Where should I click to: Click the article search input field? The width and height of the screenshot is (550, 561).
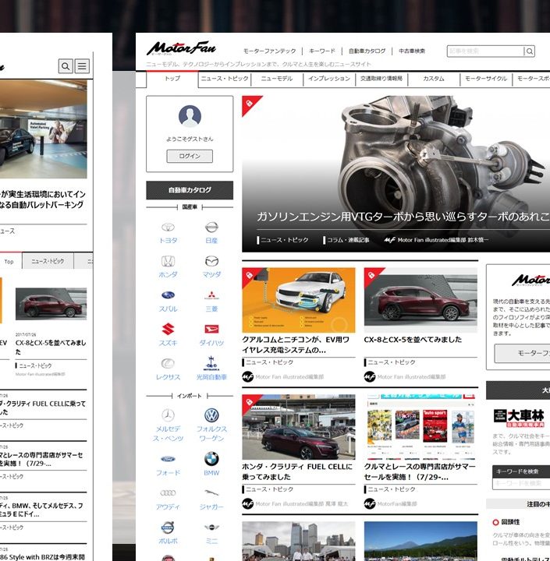pos(485,51)
